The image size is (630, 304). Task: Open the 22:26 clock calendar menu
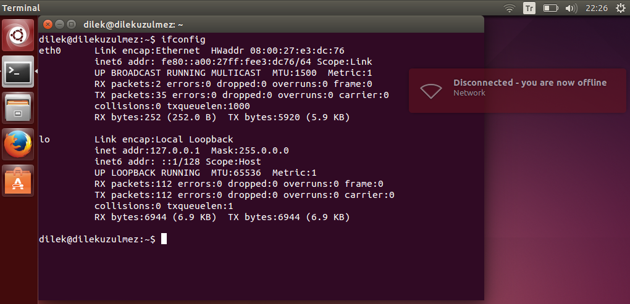pos(597,8)
